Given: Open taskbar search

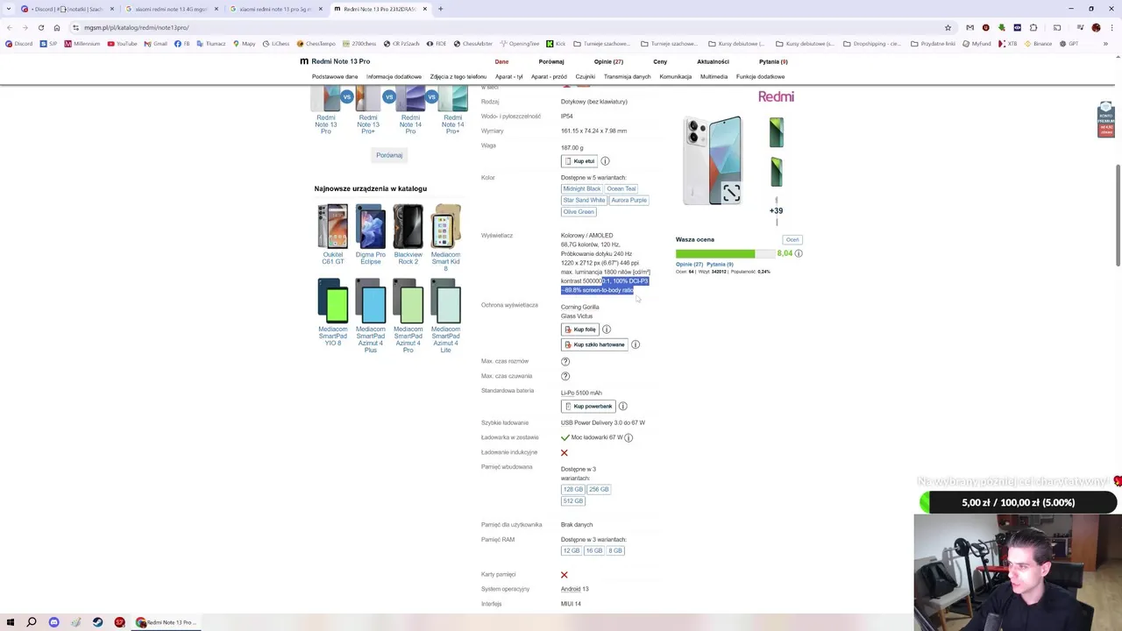Looking at the screenshot, I should pos(31,622).
